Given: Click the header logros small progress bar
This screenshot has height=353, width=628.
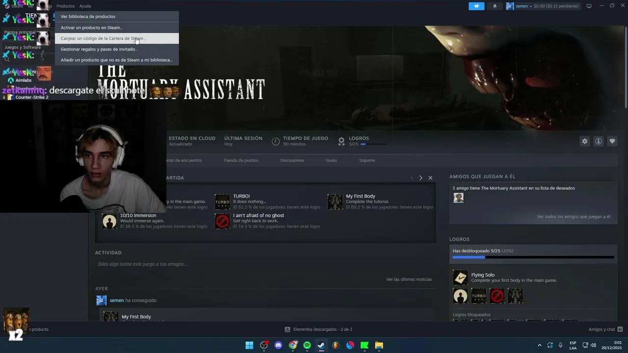Looking at the screenshot, I should coord(373,144).
